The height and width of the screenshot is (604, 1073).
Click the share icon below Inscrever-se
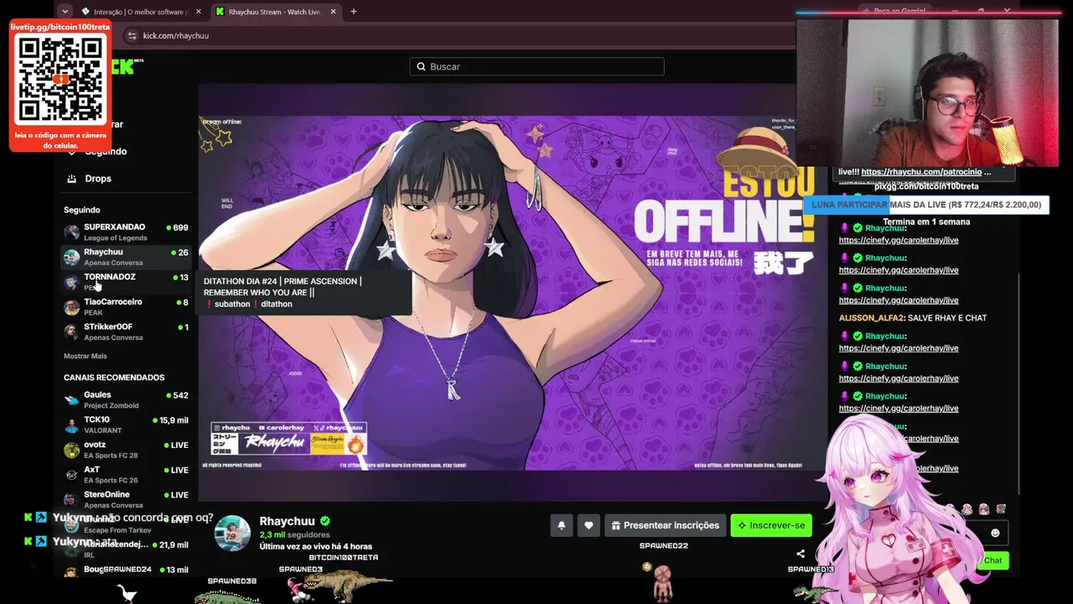click(x=801, y=554)
